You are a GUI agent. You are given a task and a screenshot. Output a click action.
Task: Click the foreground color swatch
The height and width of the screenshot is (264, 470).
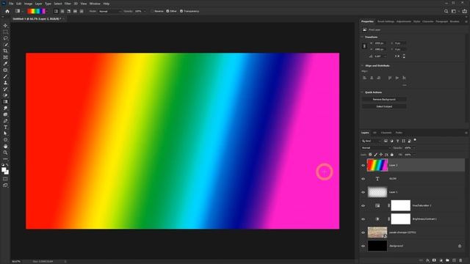tap(4, 170)
